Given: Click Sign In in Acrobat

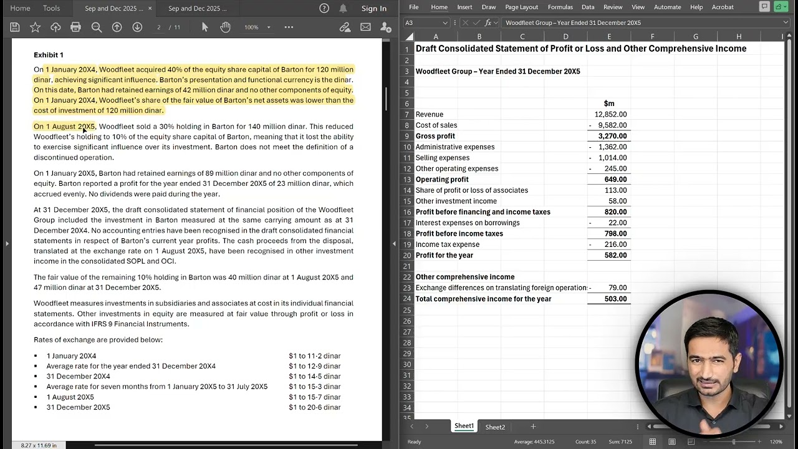Looking at the screenshot, I should pos(374,8).
